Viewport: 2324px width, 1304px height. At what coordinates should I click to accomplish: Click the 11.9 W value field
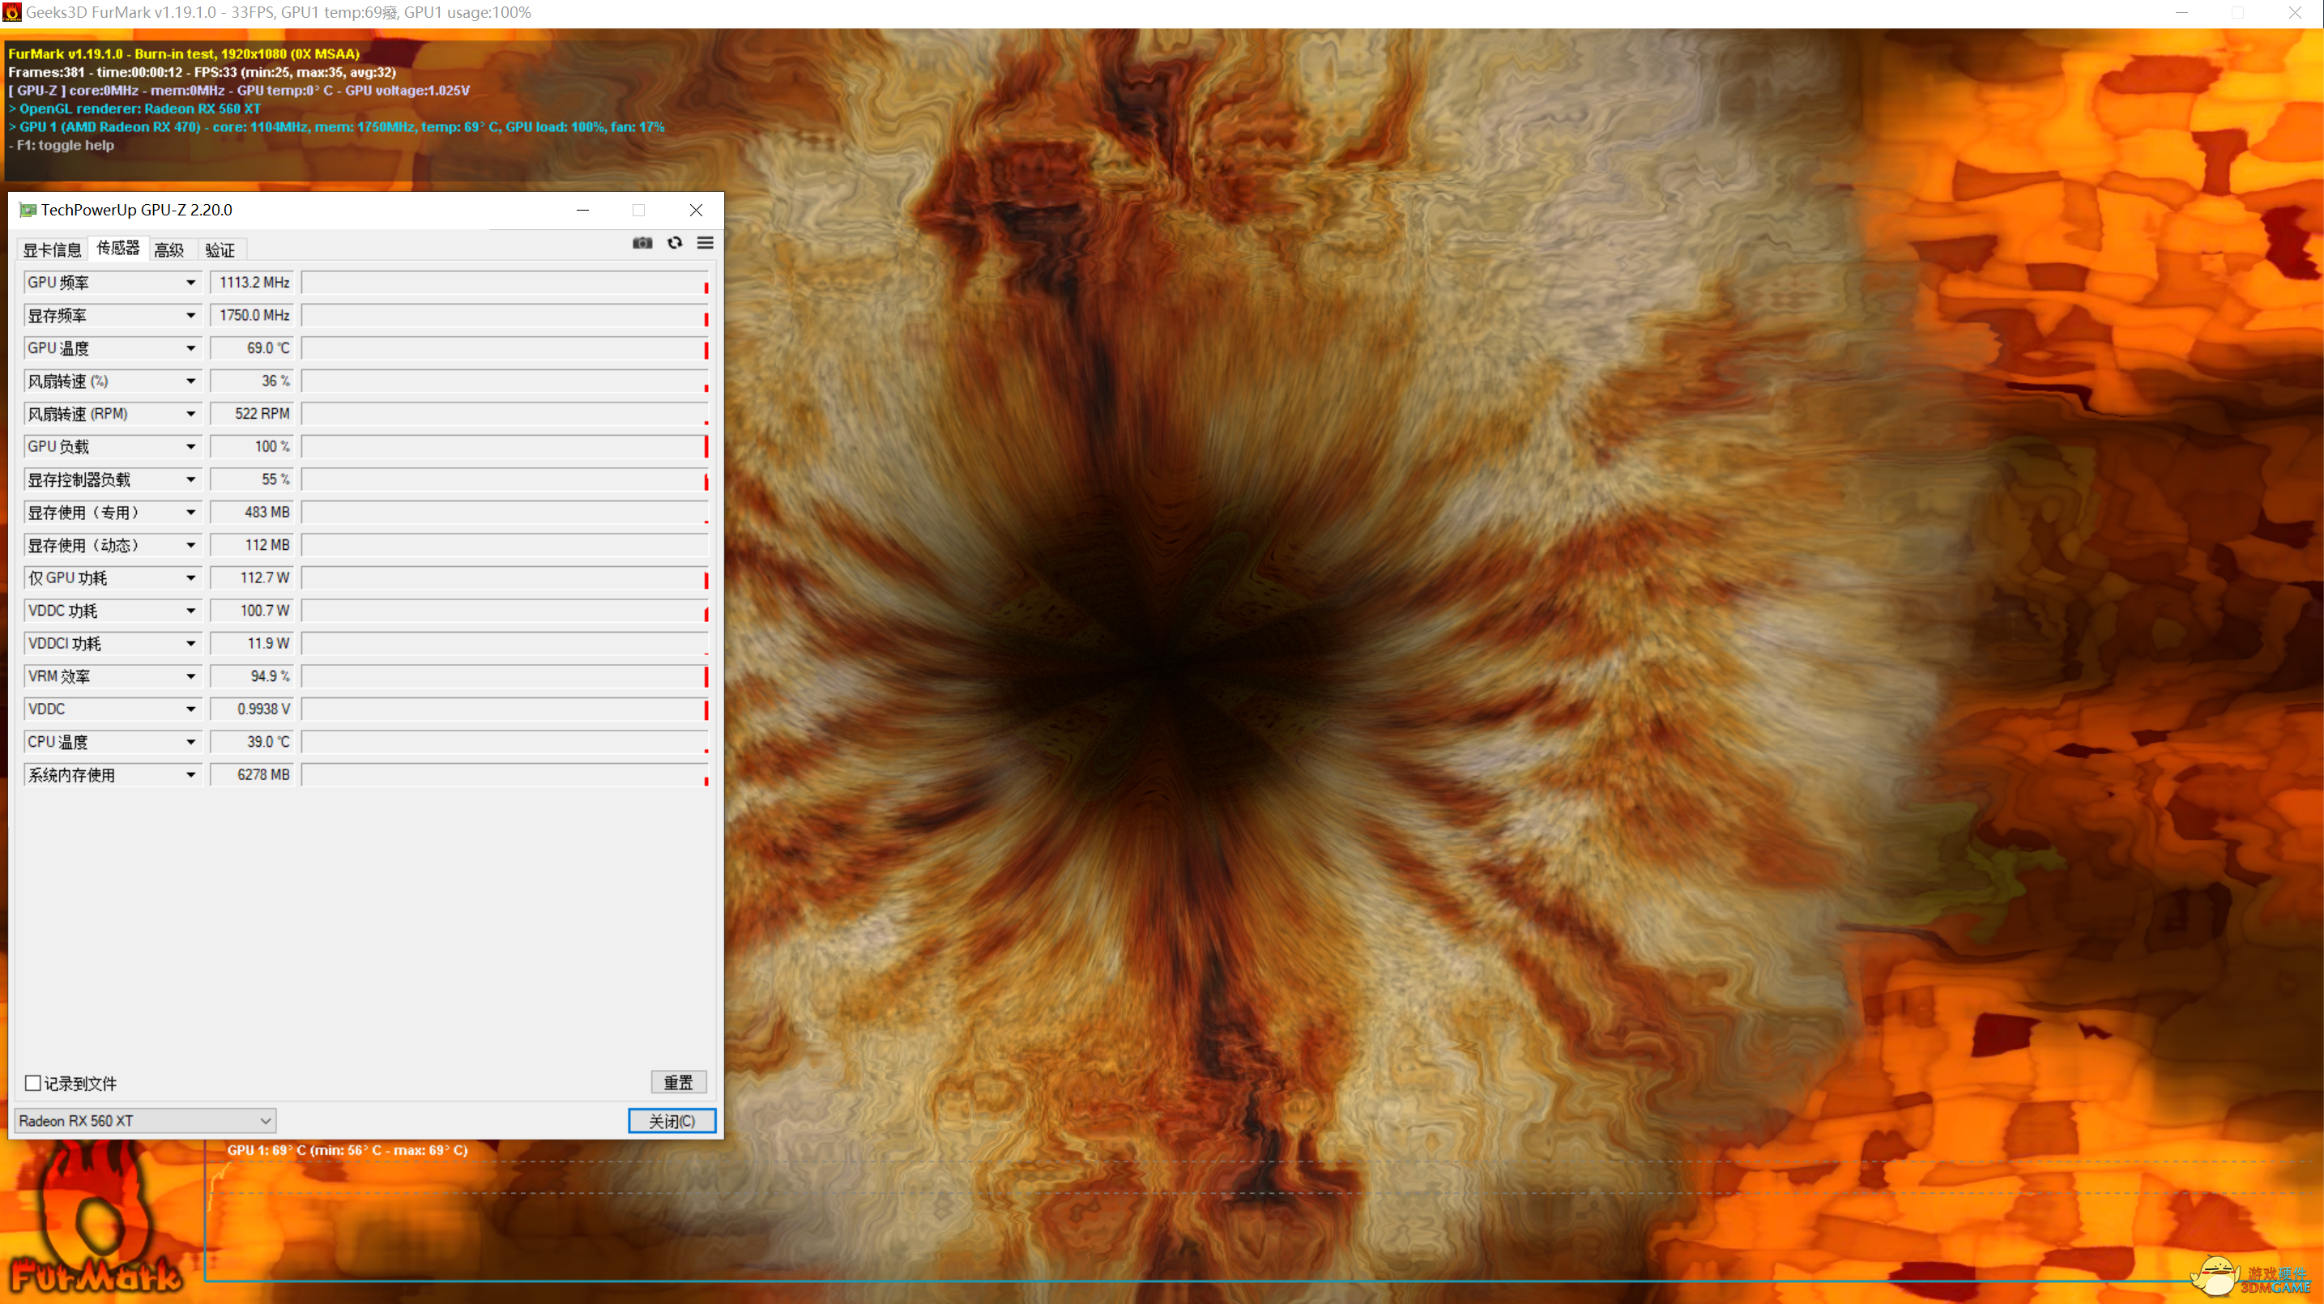point(252,644)
